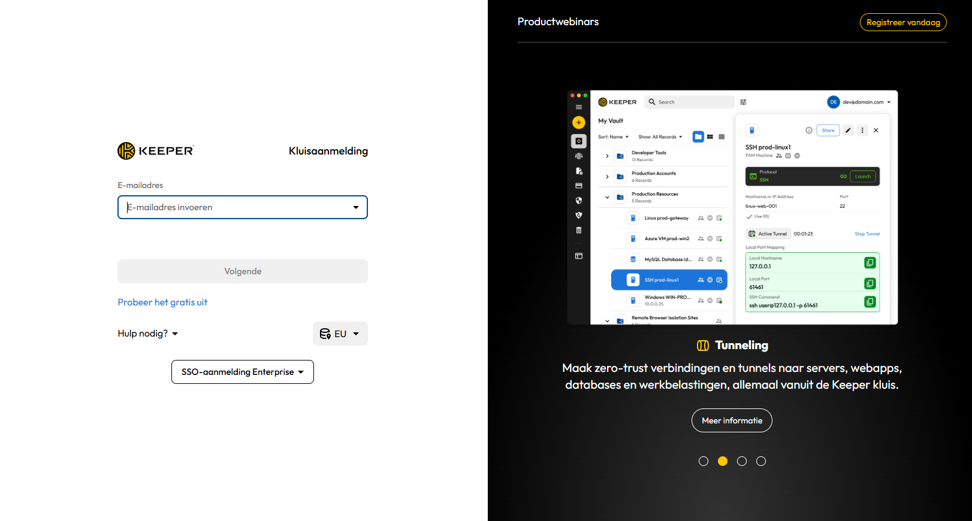
Task: Expand the 'Hulp nodig?' menu
Action: point(148,334)
